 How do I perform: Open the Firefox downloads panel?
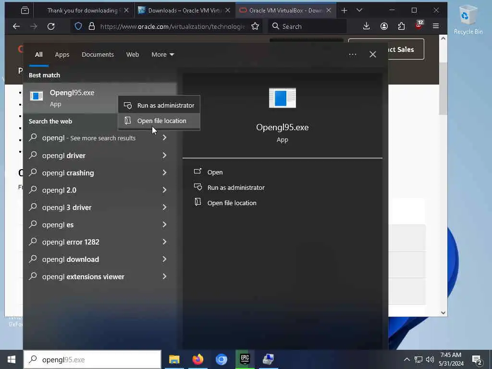point(366,26)
